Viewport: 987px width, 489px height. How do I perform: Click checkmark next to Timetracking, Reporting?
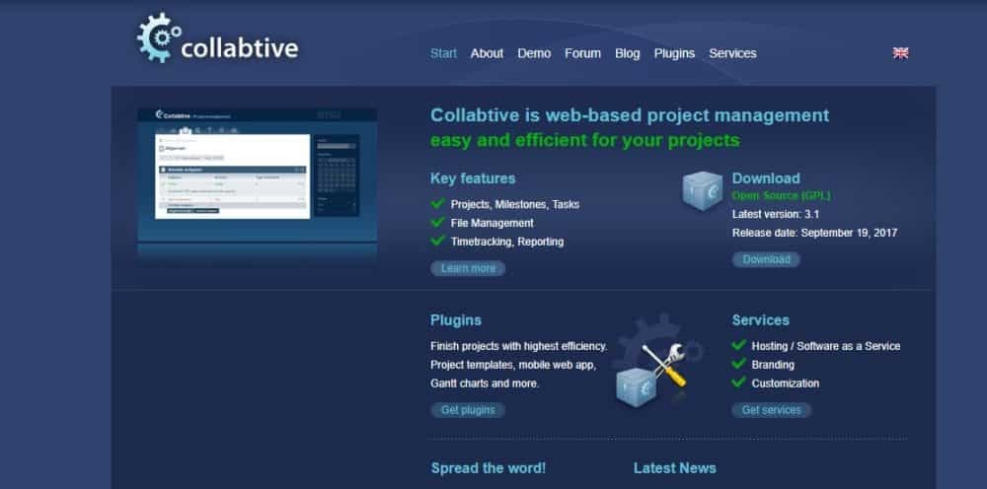click(437, 241)
